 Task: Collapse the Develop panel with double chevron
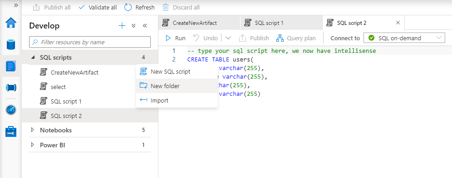click(x=145, y=26)
